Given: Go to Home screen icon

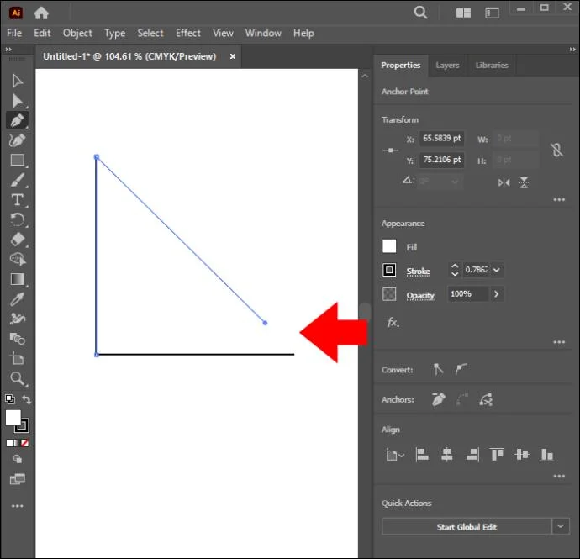Looking at the screenshot, I should (41, 13).
